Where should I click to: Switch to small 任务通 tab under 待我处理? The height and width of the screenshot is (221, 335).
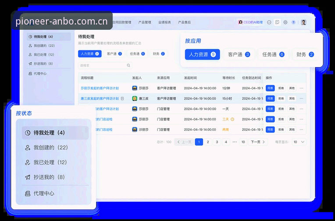[x=137, y=54]
